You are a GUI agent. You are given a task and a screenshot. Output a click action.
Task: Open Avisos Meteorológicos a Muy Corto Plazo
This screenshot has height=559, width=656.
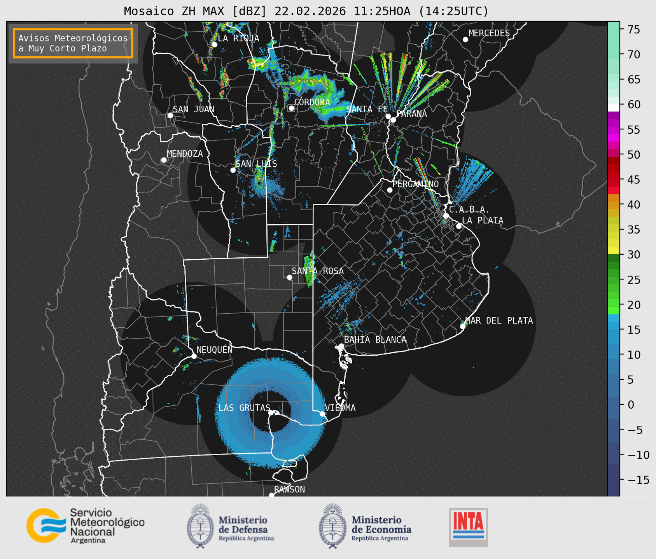point(73,43)
